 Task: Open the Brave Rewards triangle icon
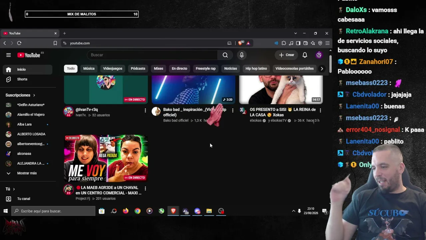tap(248, 43)
